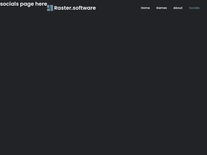Open the Raster.software title link

[x=75, y=8]
